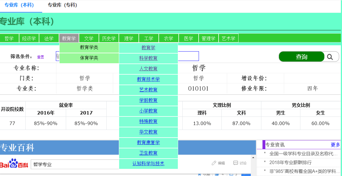Select 艺术学 in the category bar
Screen dimensions: 342x176
[x=229, y=38]
